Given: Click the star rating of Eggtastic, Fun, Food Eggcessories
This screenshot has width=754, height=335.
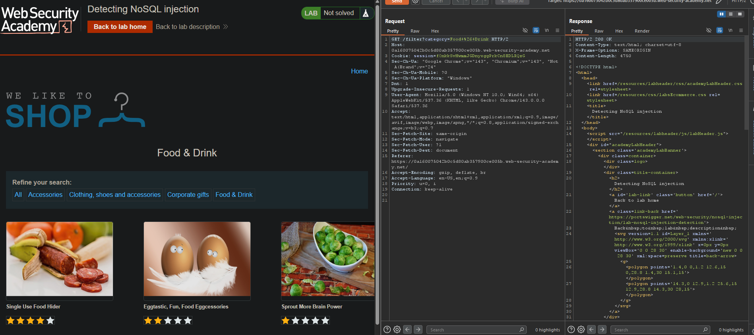Looking at the screenshot, I should pyautogui.click(x=168, y=320).
